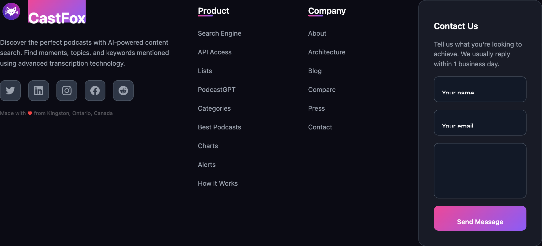542x246 pixels.
Task: Open CastFox's Twitter profile
Action: [10, 91]
